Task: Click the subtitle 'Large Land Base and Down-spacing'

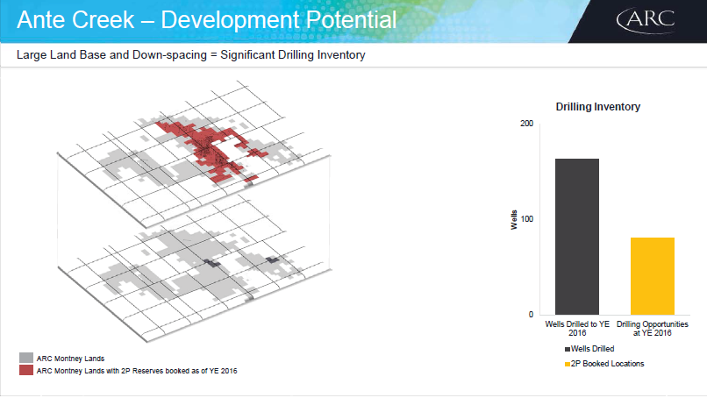Action: click(x=111, y=55)
